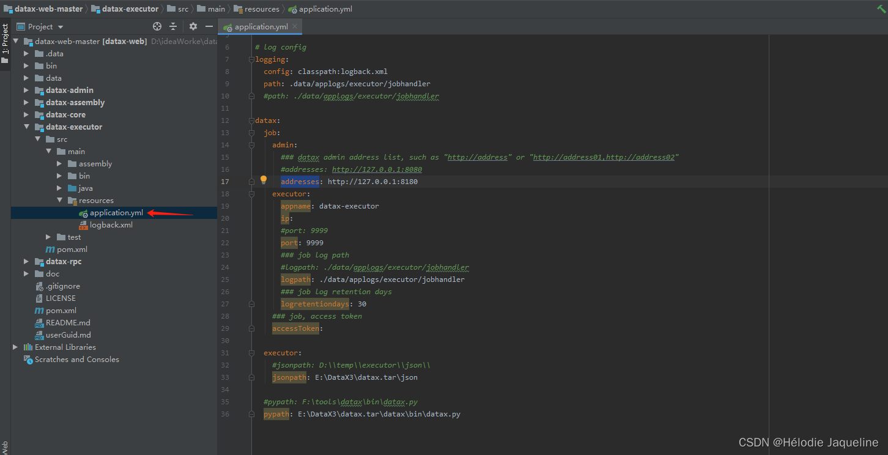Open Project panel settings gear
This screenshot has height=455, width=888.
[193, 26]
